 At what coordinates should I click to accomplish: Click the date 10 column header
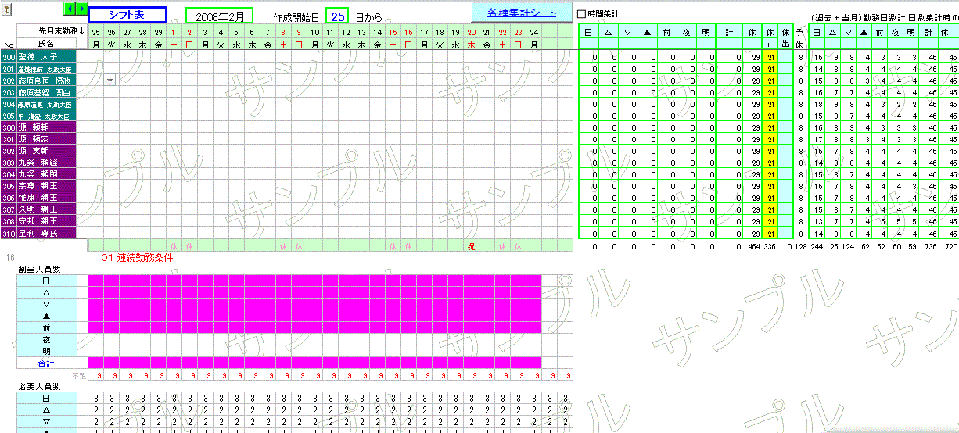click(x=314, y=32)
